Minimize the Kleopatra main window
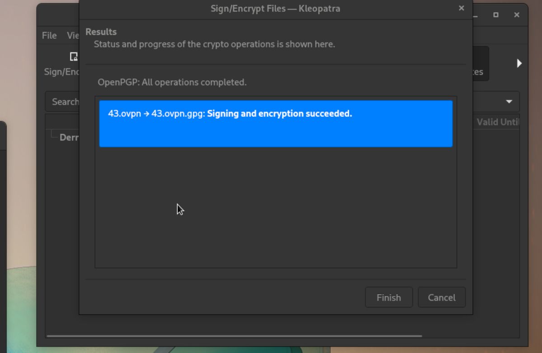The width and height of the screenshot is (542, 353). tap(476, 15)
